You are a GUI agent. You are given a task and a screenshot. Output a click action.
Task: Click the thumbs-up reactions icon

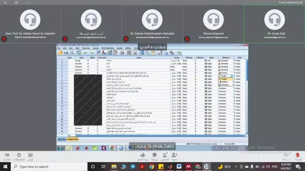click(x=142, y=155)
